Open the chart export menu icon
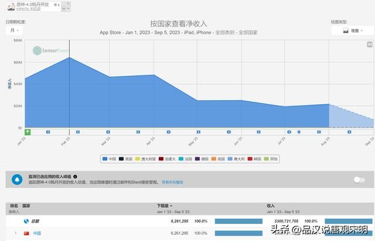 [370, 44]
